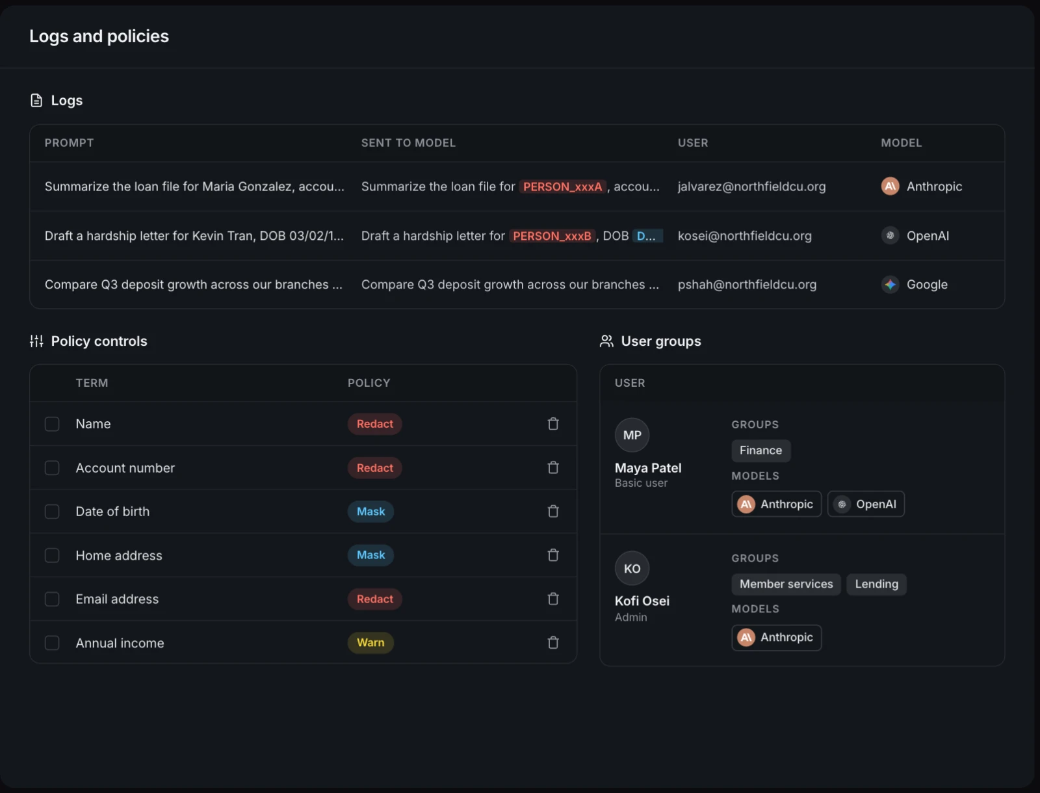
Task: Open Redact policy badge for Account number
Action: pos(374,468)
